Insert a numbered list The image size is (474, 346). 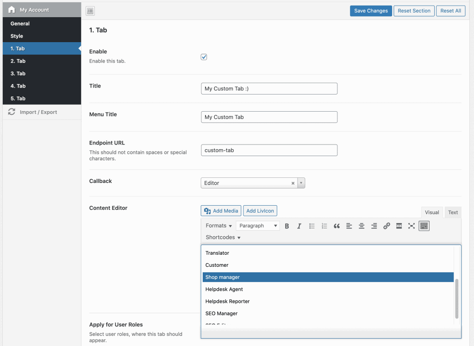pos(324,226)
